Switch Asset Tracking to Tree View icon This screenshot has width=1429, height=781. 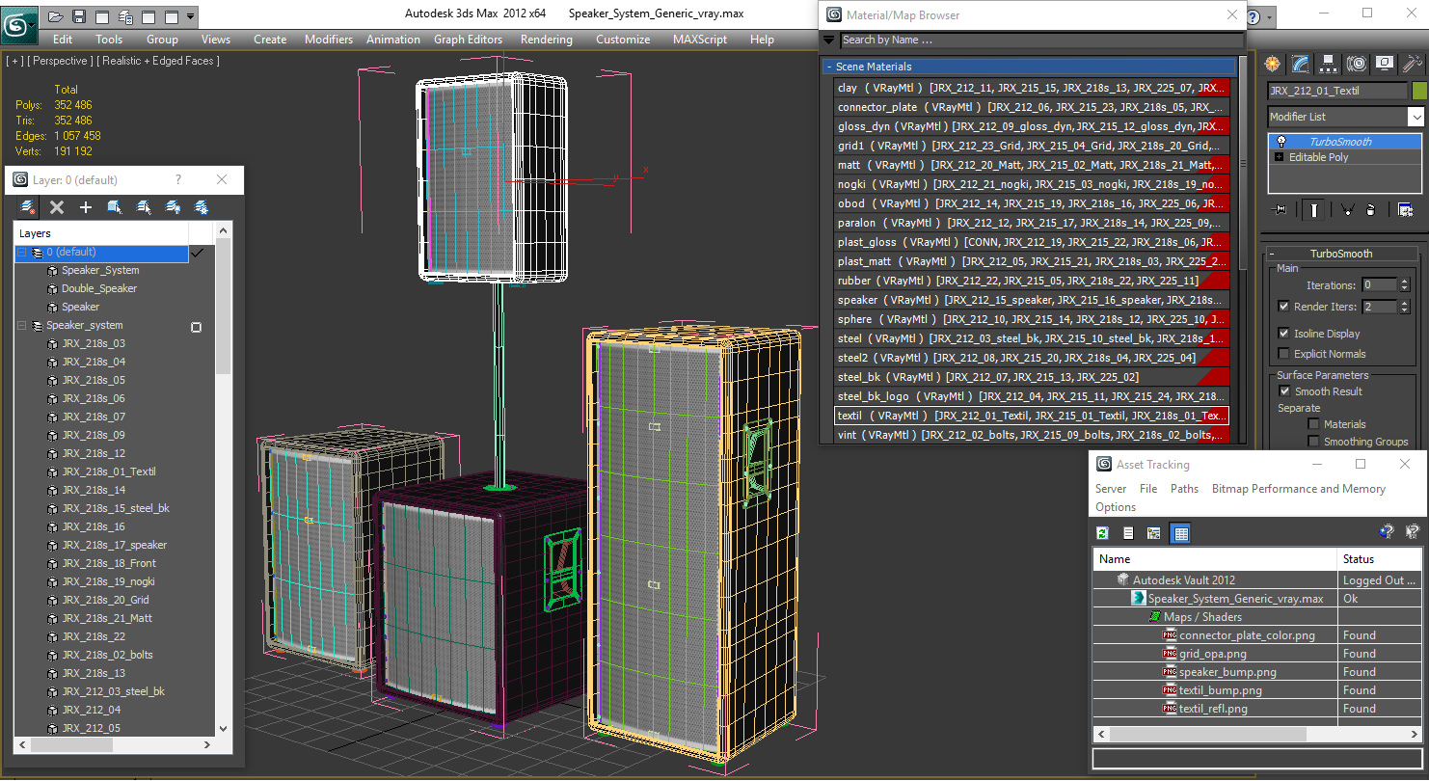point(1153,533)
